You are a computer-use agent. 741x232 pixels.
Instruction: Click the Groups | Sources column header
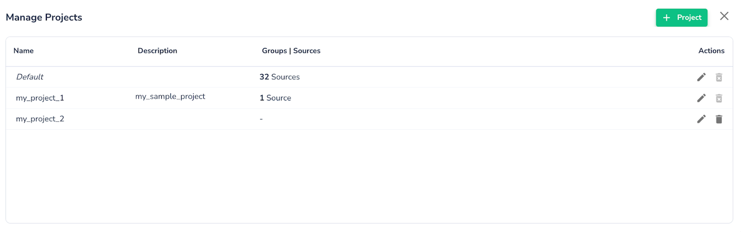[x=291, y=51]
